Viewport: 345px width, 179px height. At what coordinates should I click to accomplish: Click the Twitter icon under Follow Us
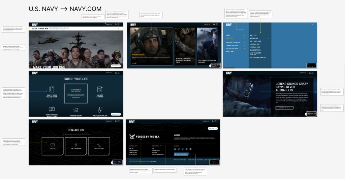click(x=179, y=149)
